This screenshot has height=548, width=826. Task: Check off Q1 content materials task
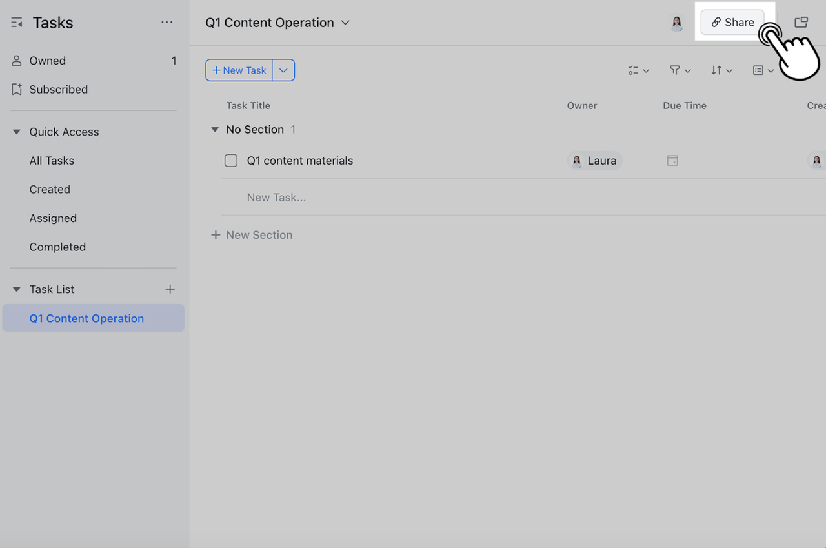(x=231, y=161)
